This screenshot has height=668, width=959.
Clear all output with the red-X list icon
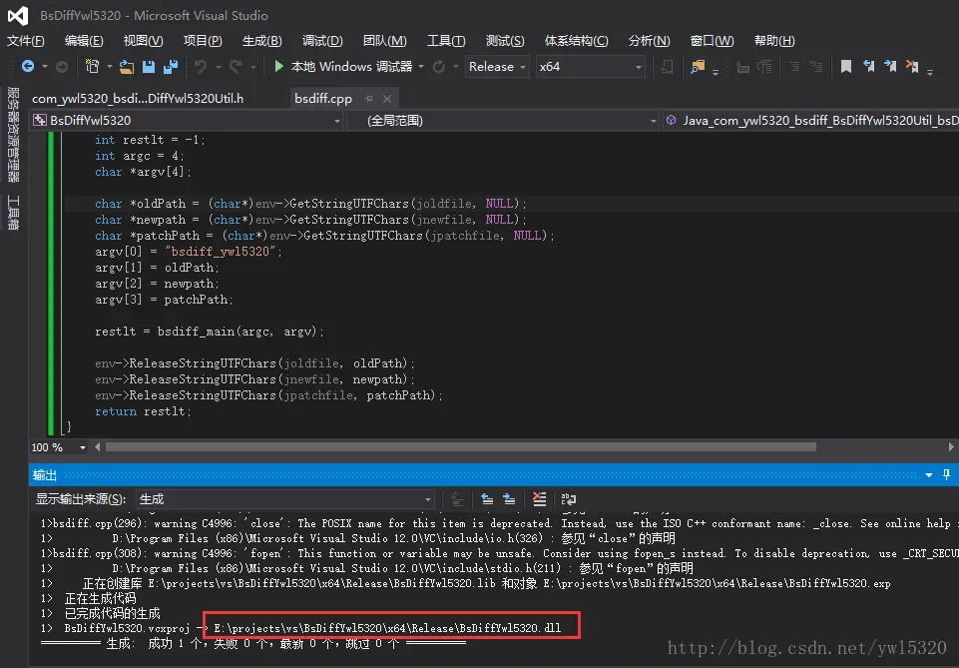[539, 499]
